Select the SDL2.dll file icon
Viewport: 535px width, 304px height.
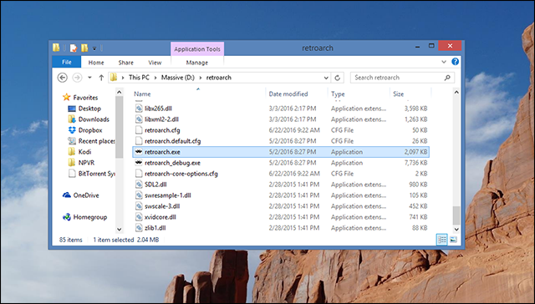coord(139,185)
